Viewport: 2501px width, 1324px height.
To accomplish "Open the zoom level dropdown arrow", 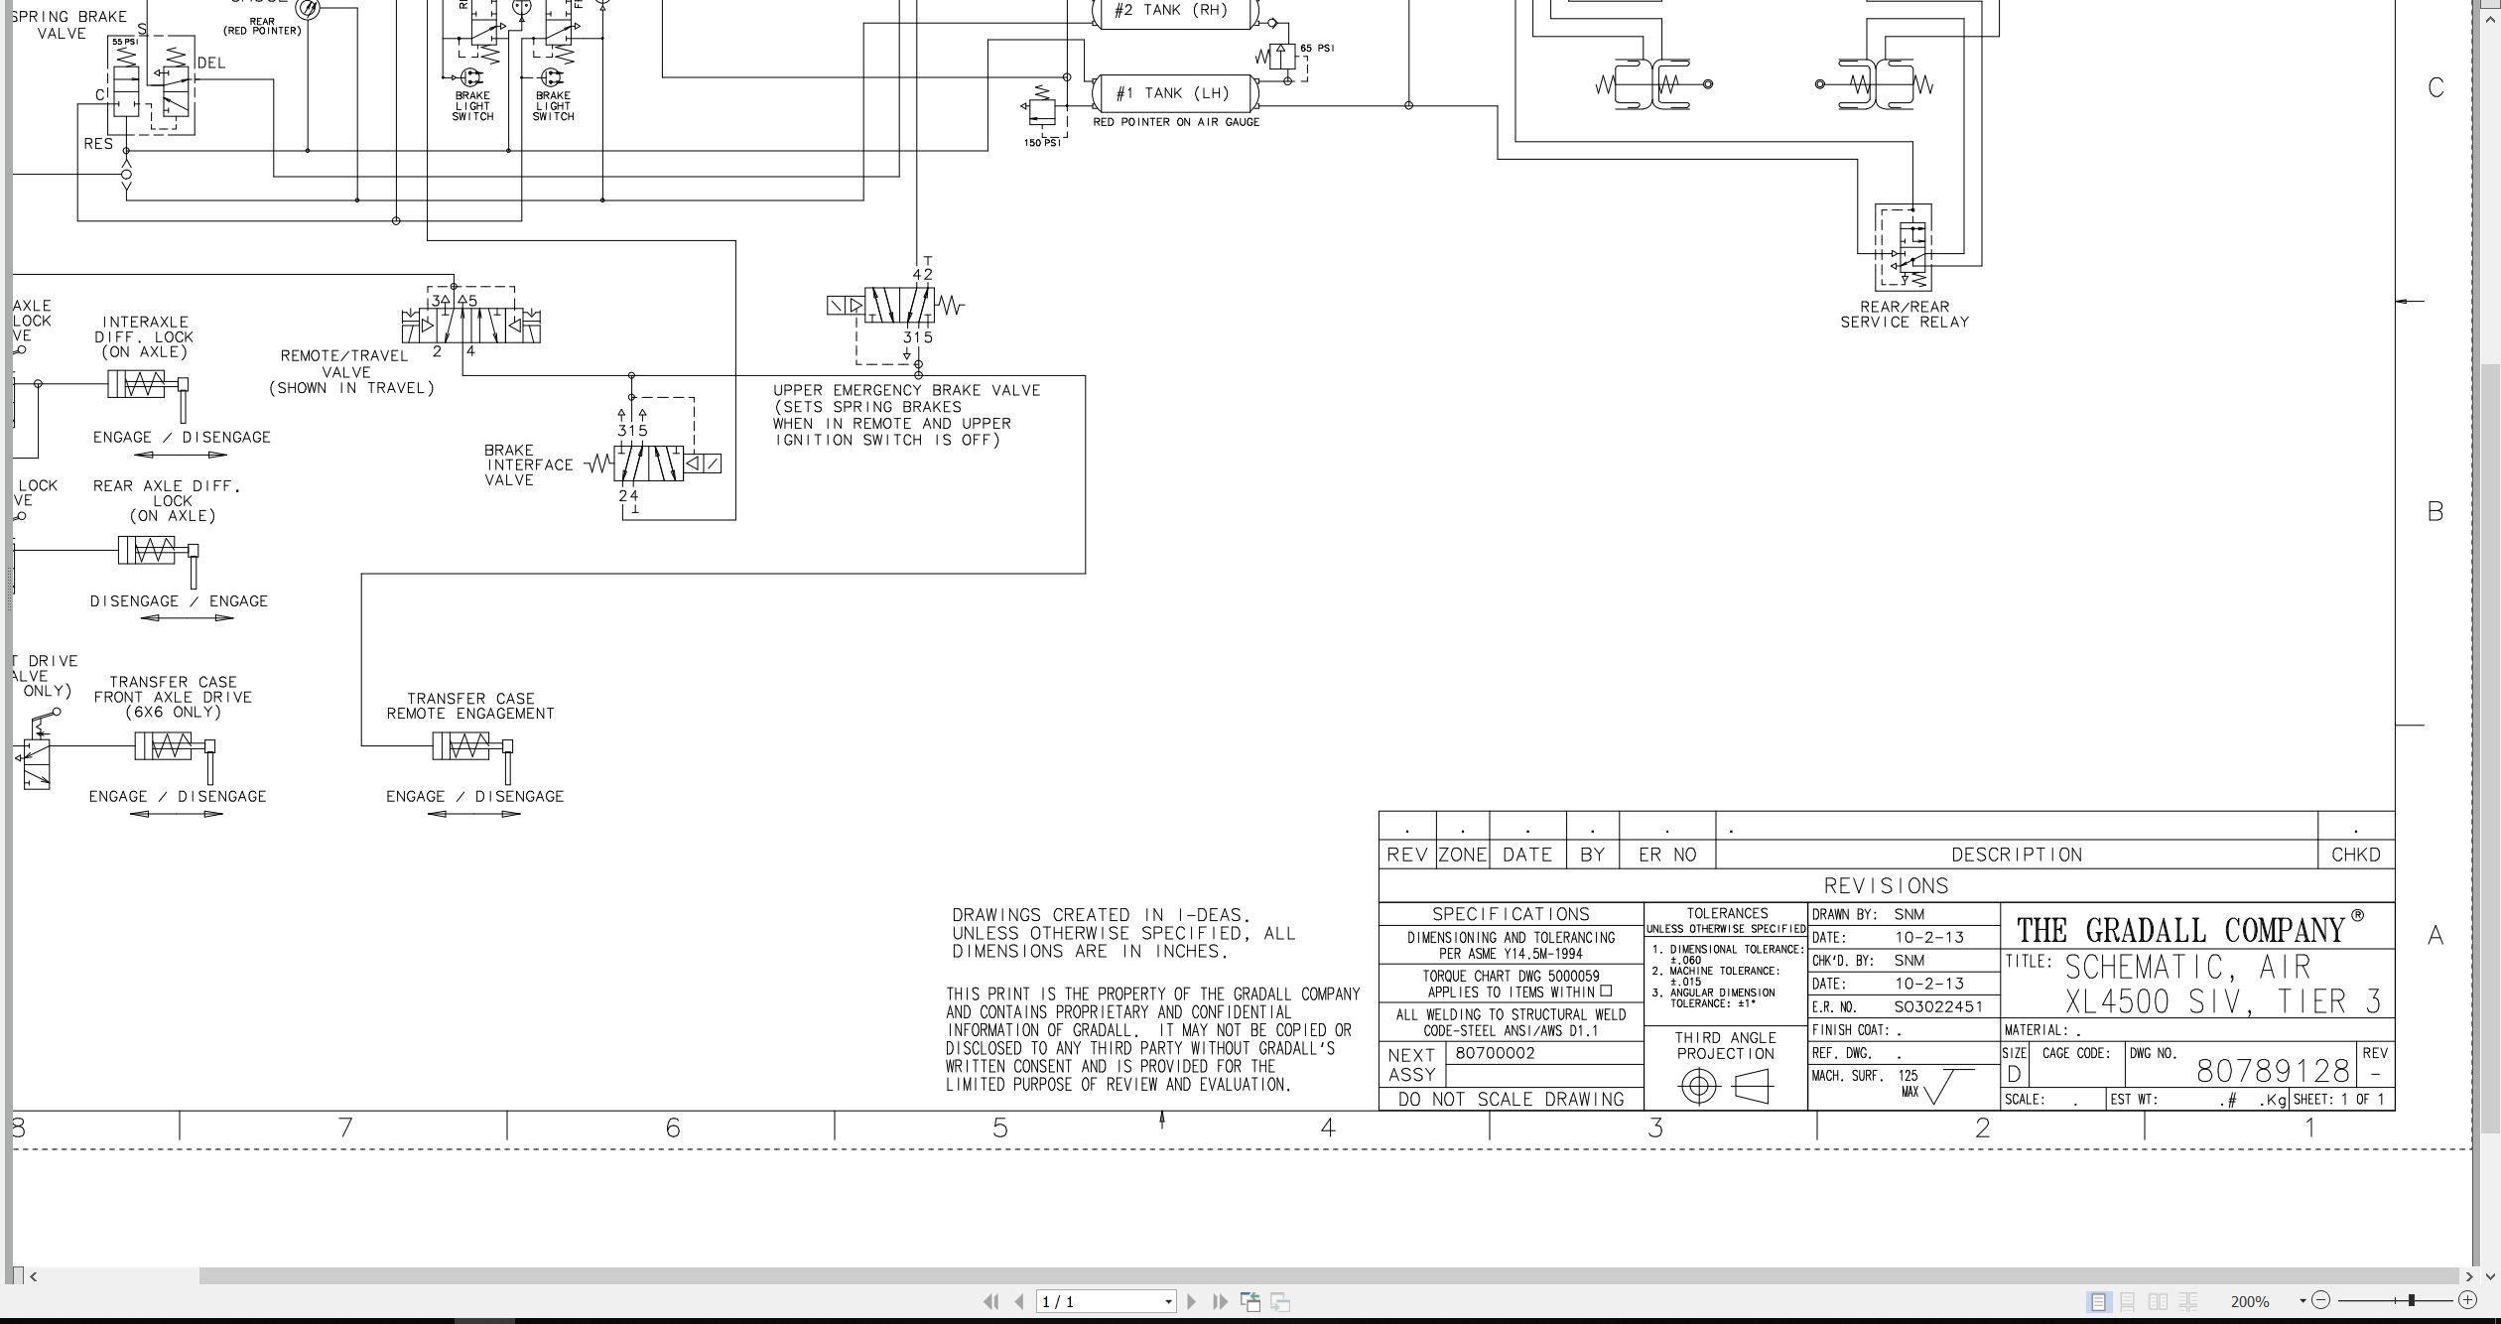I will click(x=2303, y=1301).
